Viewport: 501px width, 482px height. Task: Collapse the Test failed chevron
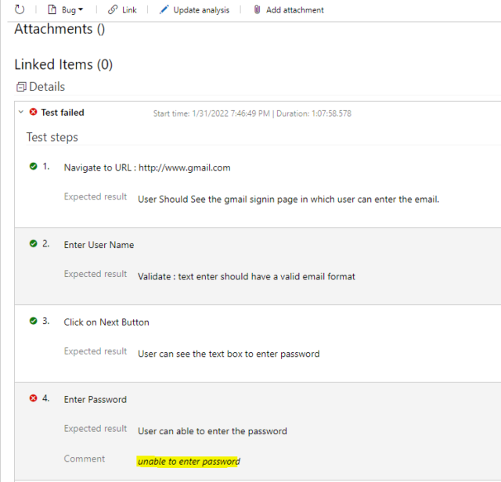pos(21,113)
